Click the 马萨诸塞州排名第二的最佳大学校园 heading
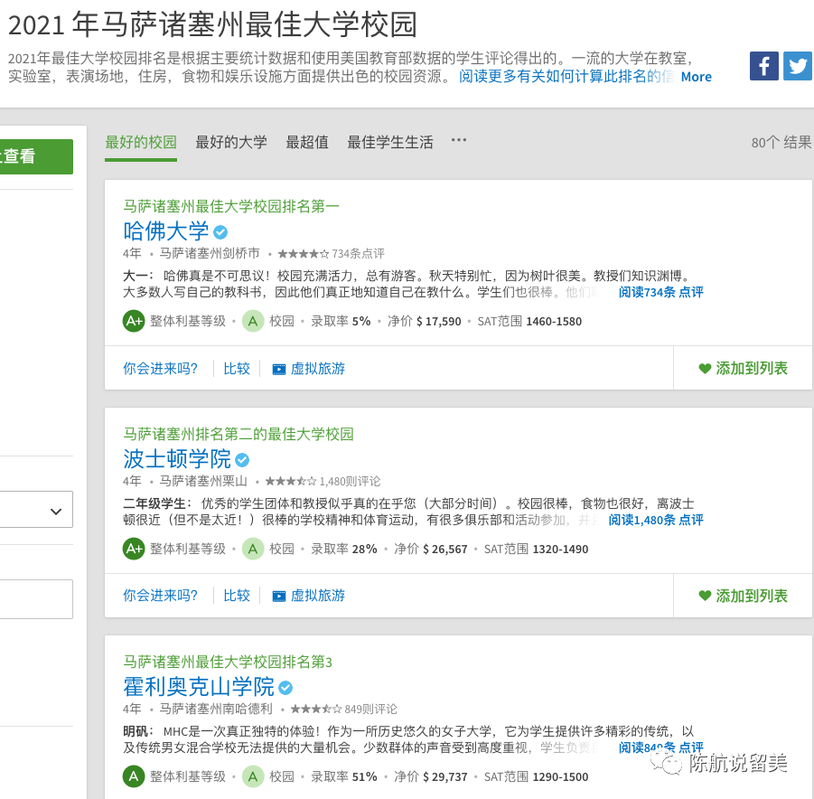The height and width of the screenshot is (799, 814). click(239, 434)
